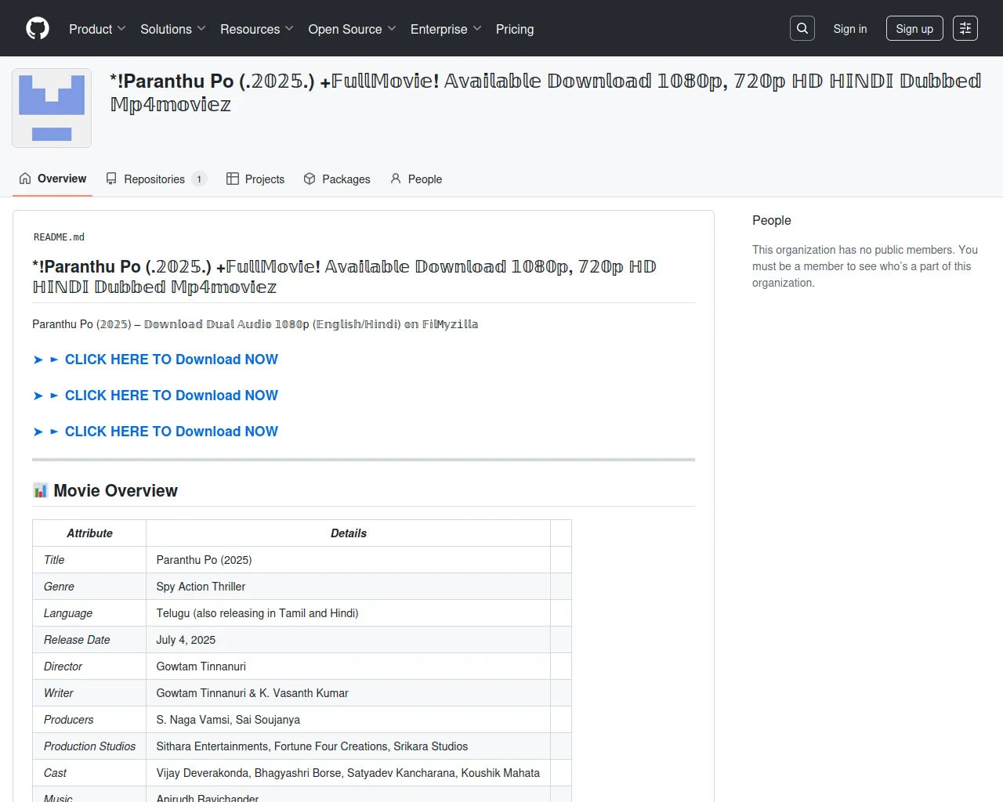Open the Pricing page
The height and width of the screenshot is (802, 1003).
(x=515, y=29)
